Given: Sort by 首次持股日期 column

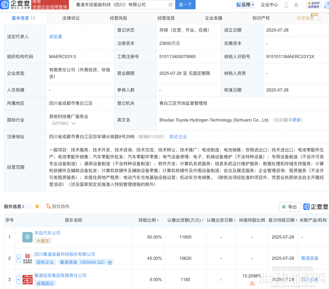Looking at the screenshot, I should coord(283,220).
